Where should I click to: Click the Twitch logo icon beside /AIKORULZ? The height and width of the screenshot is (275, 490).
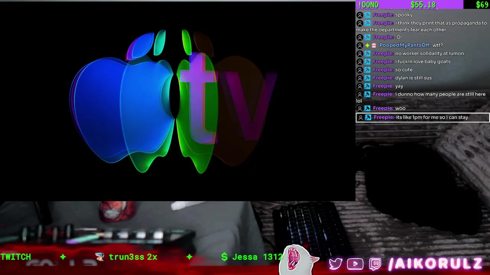[x=376, y=264]
